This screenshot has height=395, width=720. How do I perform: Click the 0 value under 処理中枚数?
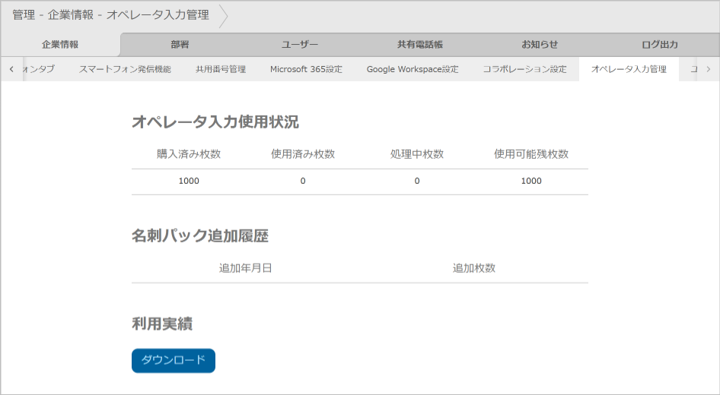[417, 181]
